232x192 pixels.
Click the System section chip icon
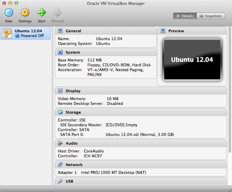[60, 52]
